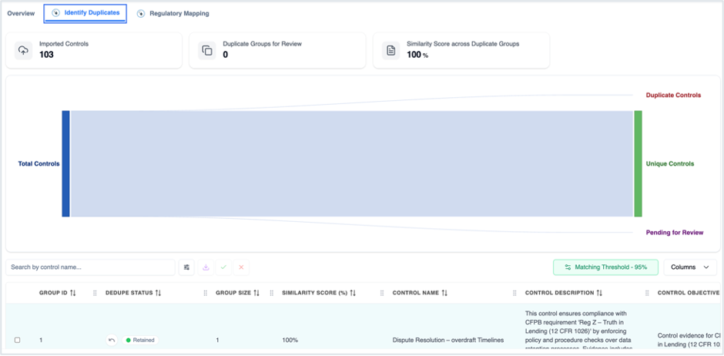Select checkbox for group 1 row
Image resolution: width=724 pixels, height=356 pixels.
[18, 341]
